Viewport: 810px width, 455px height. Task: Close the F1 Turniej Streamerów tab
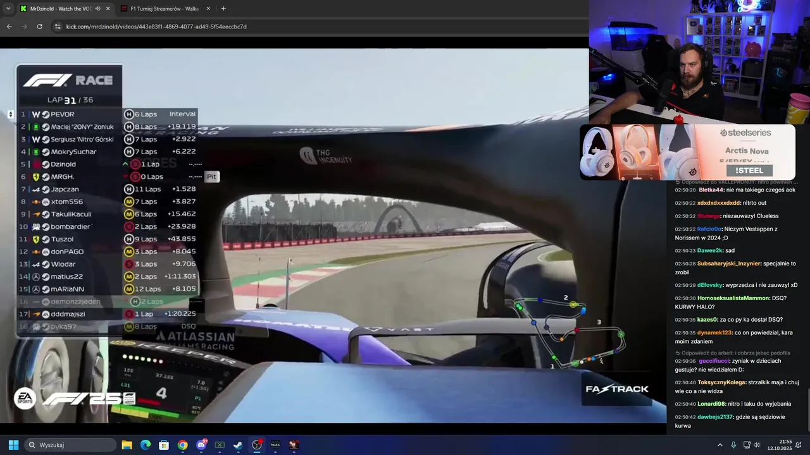click(x=209, y=9)
